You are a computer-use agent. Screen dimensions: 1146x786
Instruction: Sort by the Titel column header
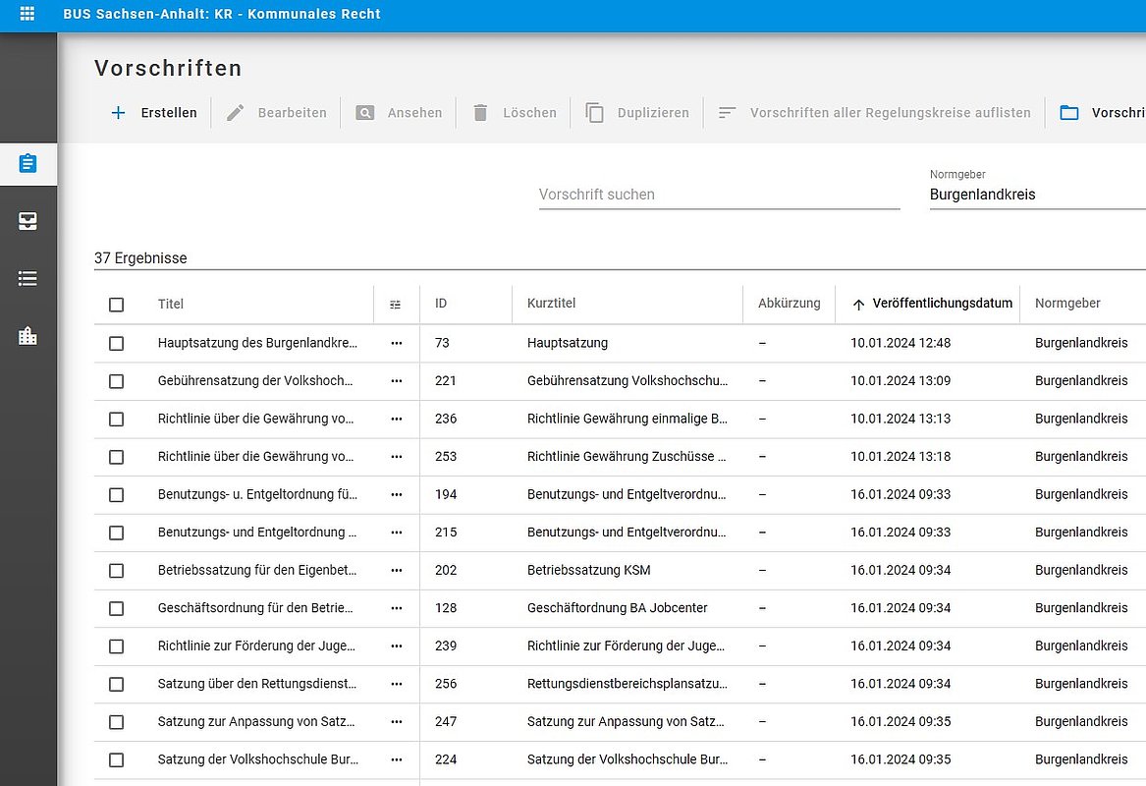(170, 305)
